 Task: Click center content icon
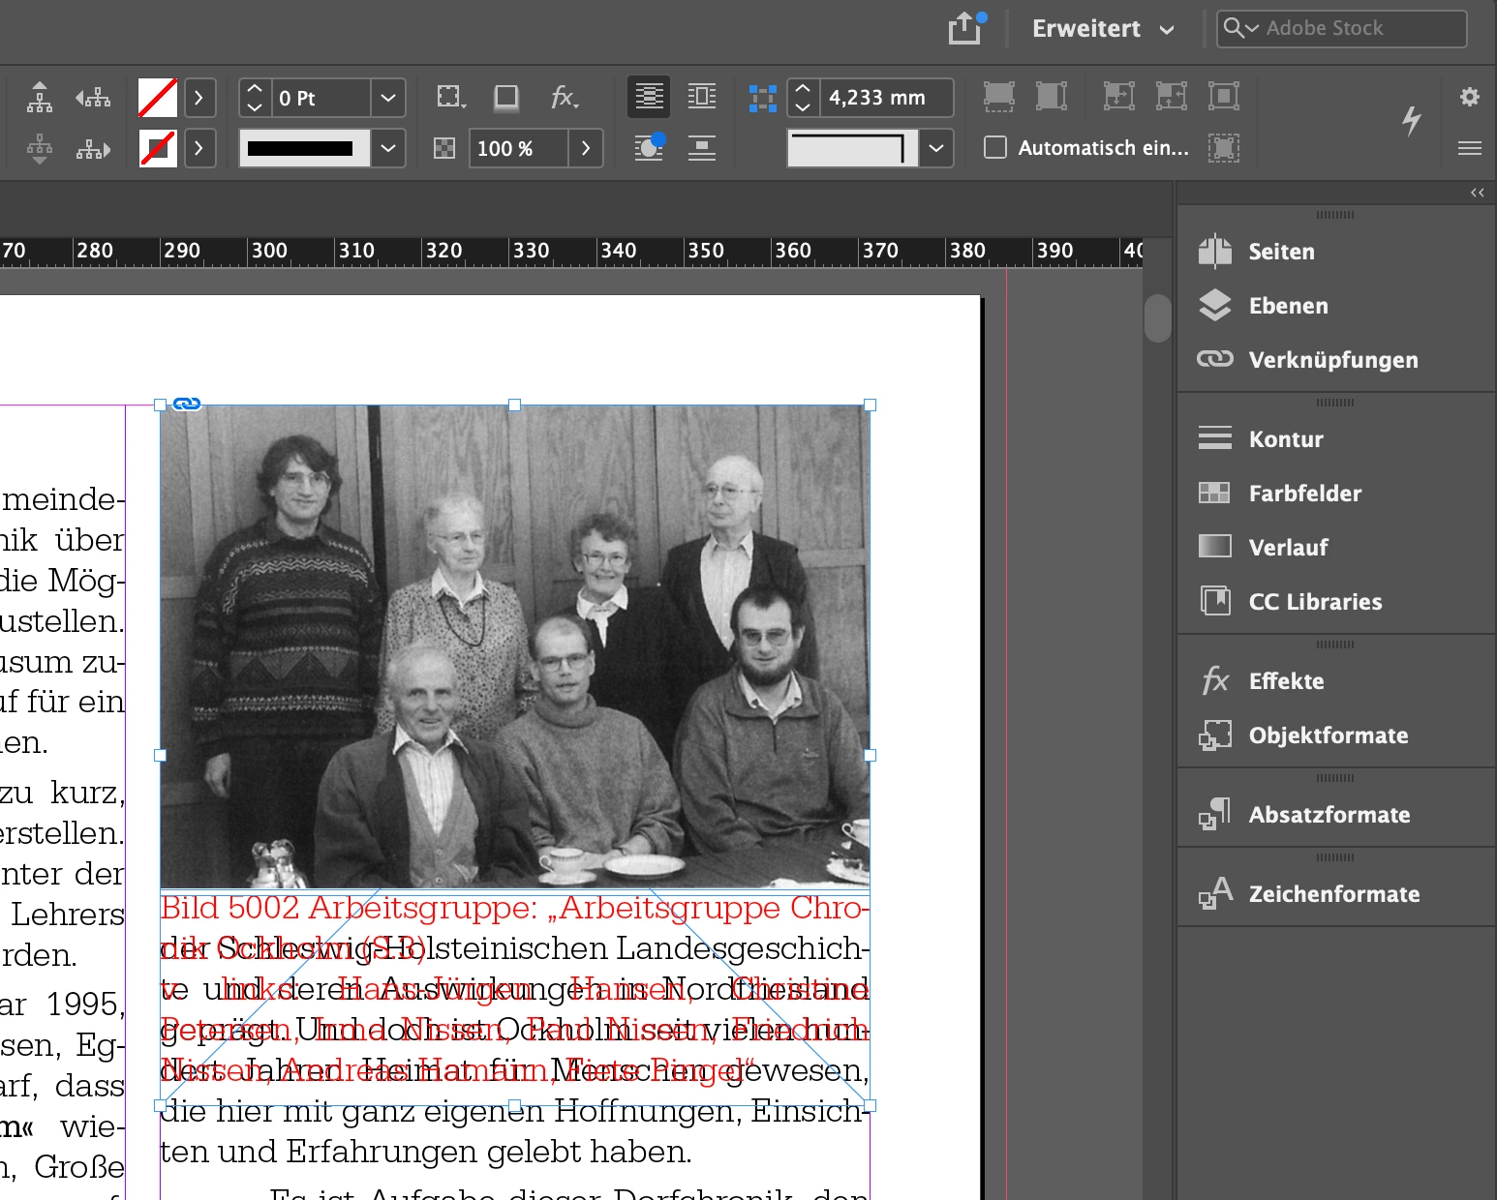tap(1224, 96)
